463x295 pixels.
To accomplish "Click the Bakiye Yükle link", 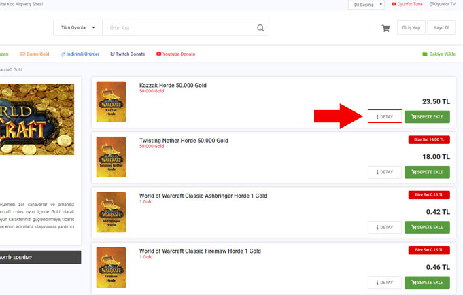I will [439, 54].
